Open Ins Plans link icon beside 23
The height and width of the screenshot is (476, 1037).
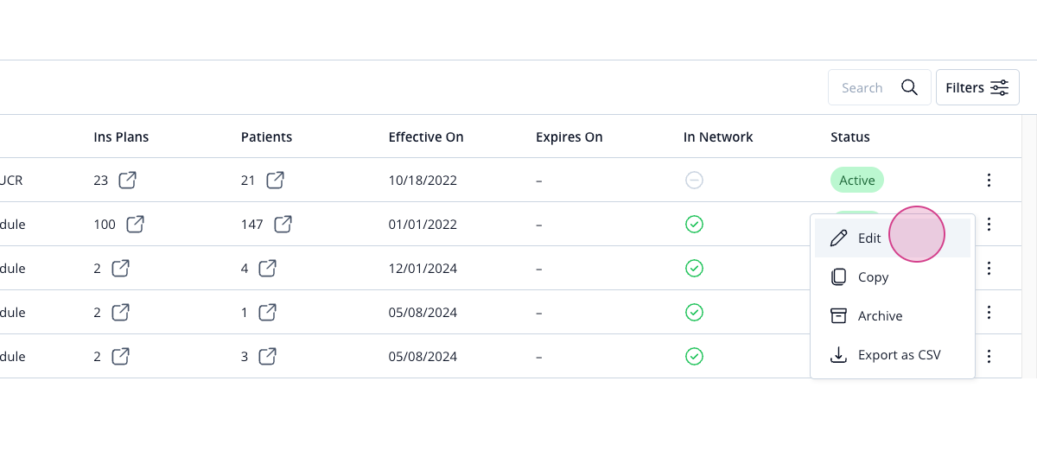(127, 181)
